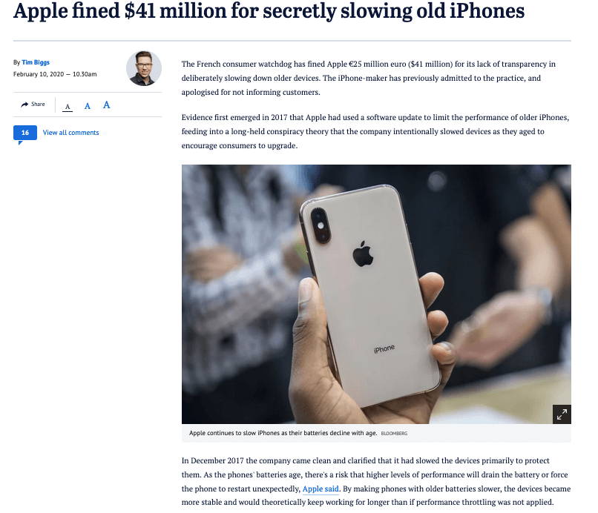Click the photo caption about slowing iPhones
Viewport: 598px width, 513px height.
283,433
